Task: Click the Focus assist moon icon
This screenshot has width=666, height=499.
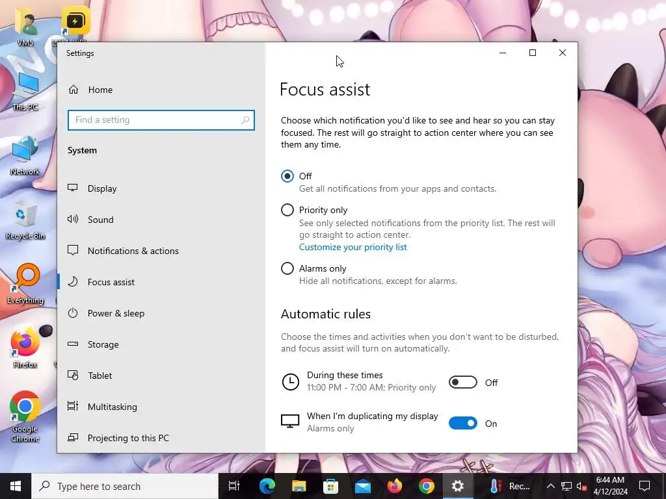Action: coord(73,282)
